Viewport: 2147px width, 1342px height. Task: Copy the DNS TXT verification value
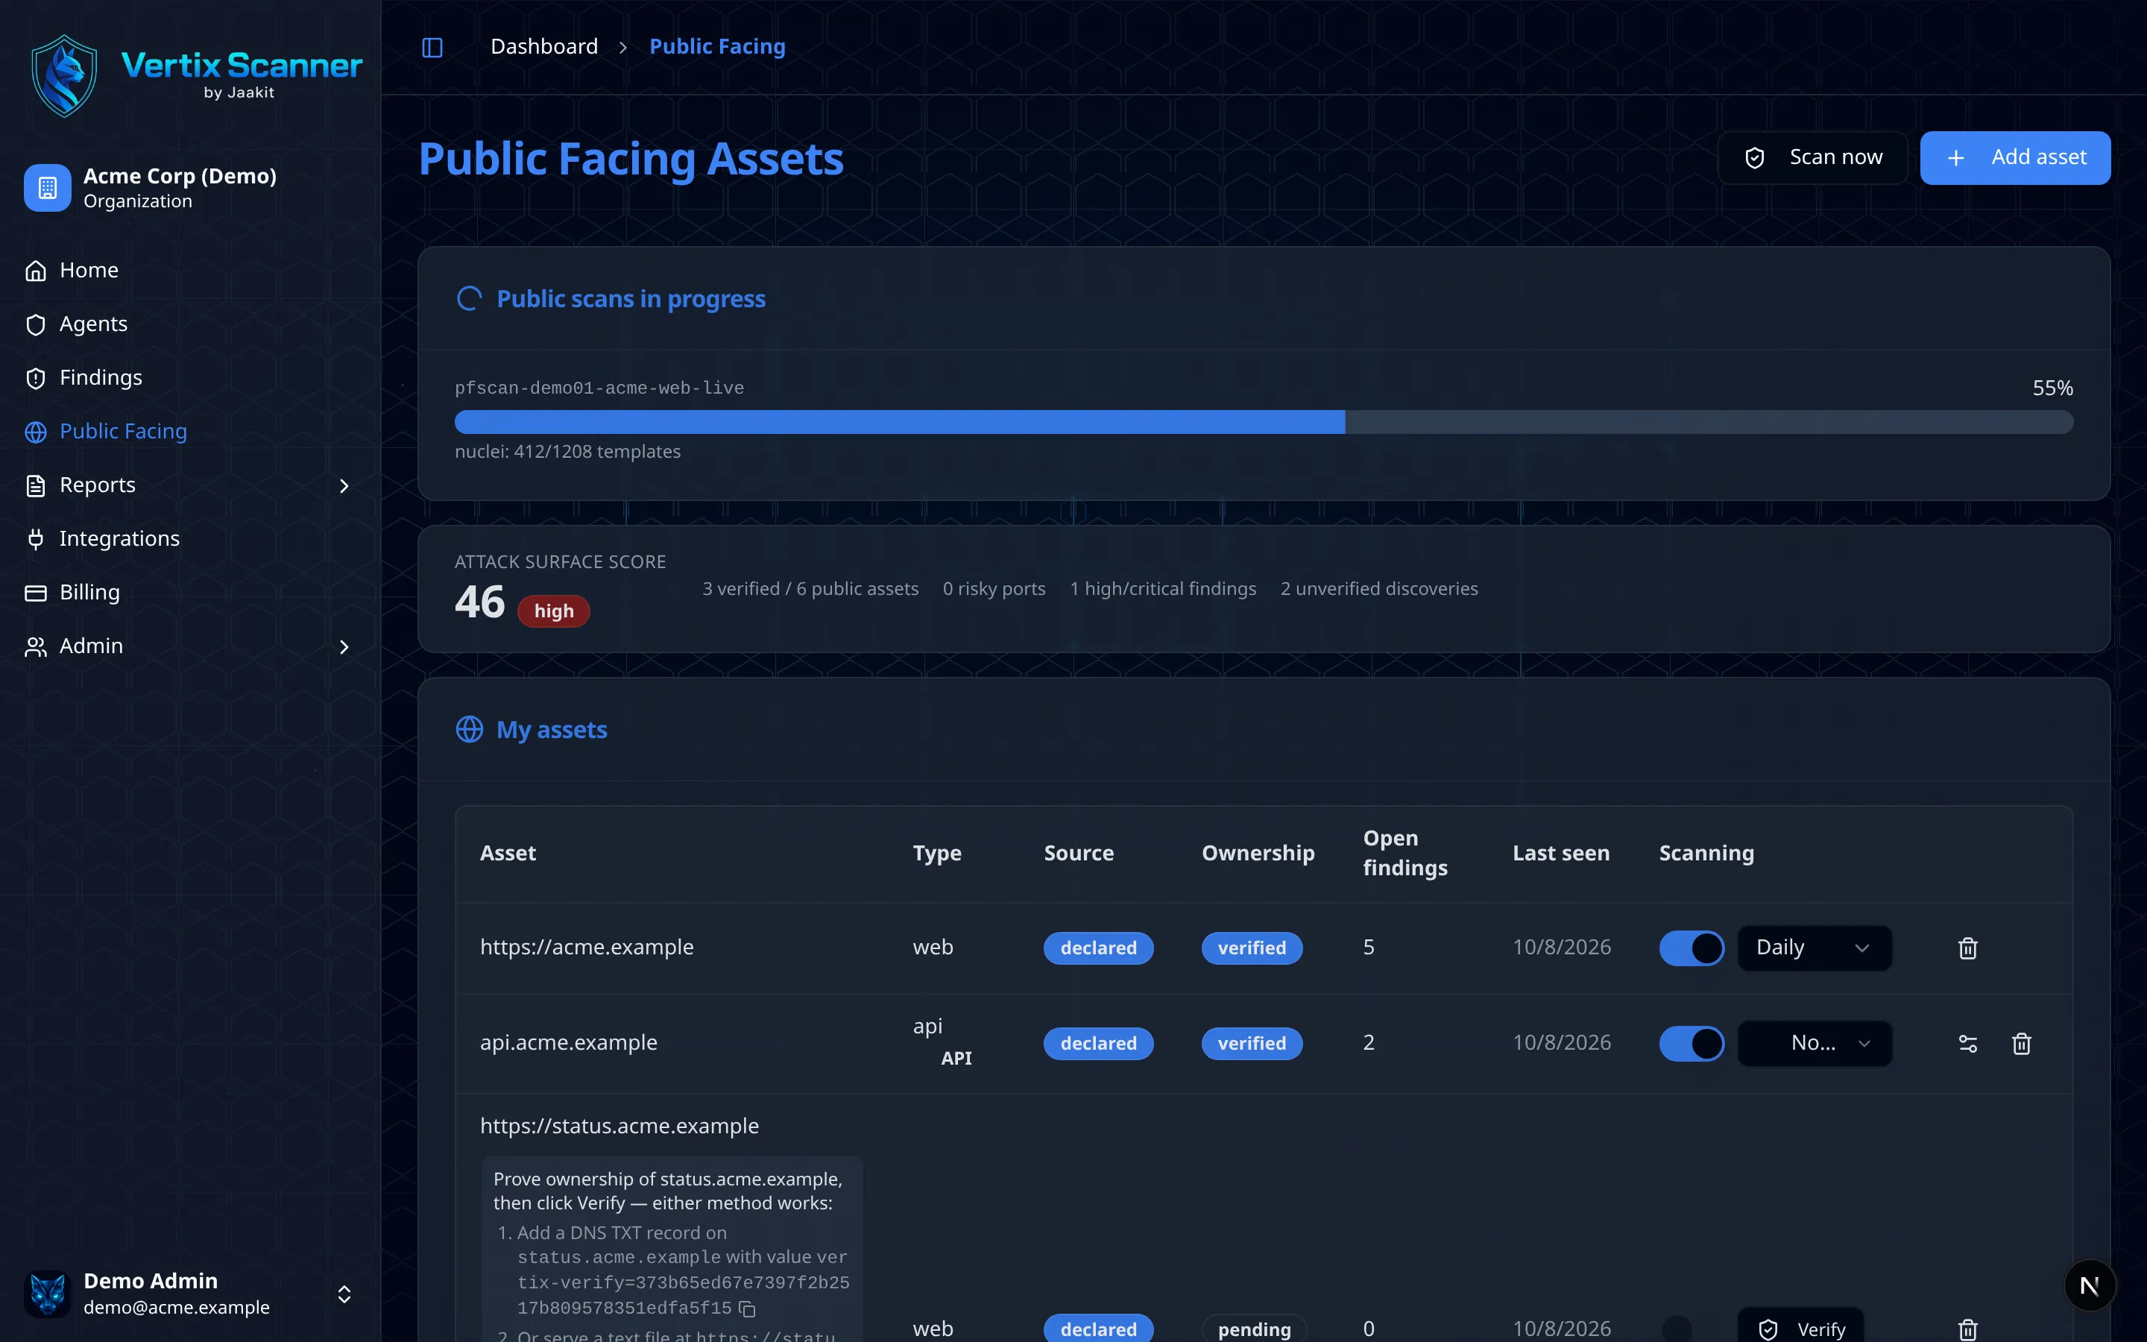(x=747, y=1309)
